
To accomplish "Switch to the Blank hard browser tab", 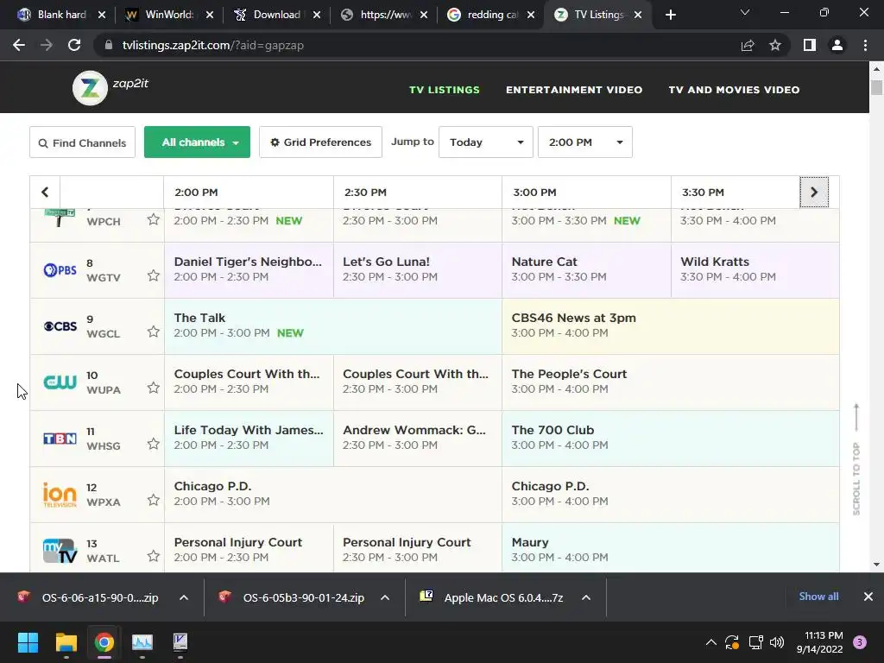I will 61,15.
